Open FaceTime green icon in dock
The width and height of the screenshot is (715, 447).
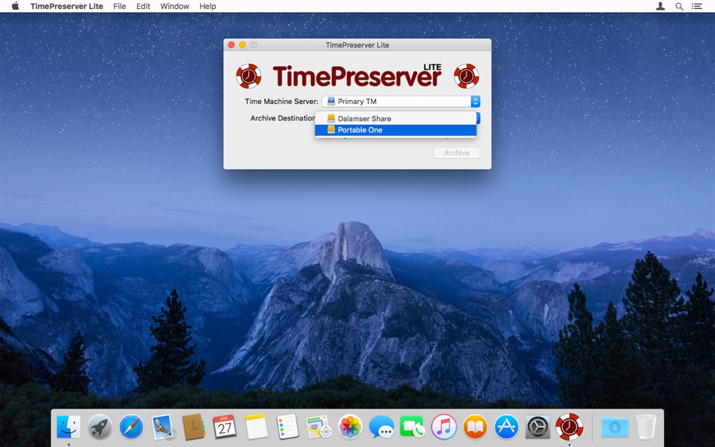tap(412, 427)
